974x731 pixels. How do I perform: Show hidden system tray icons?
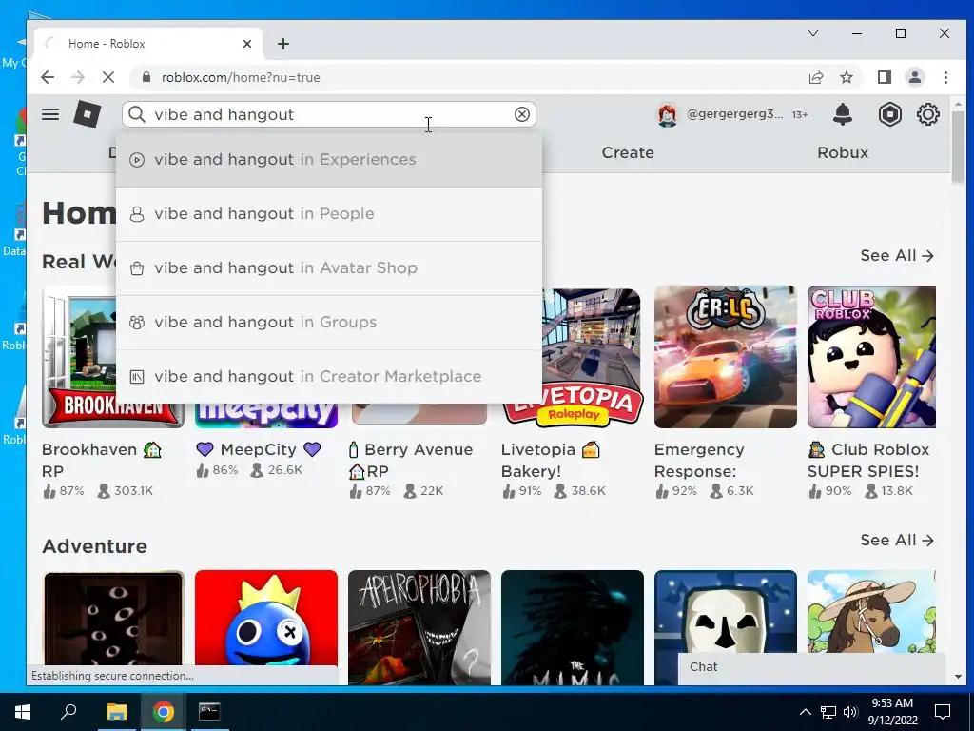click(805, 712)
